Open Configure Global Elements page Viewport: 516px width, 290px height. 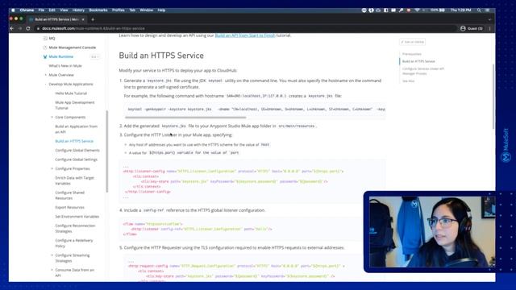77,151
